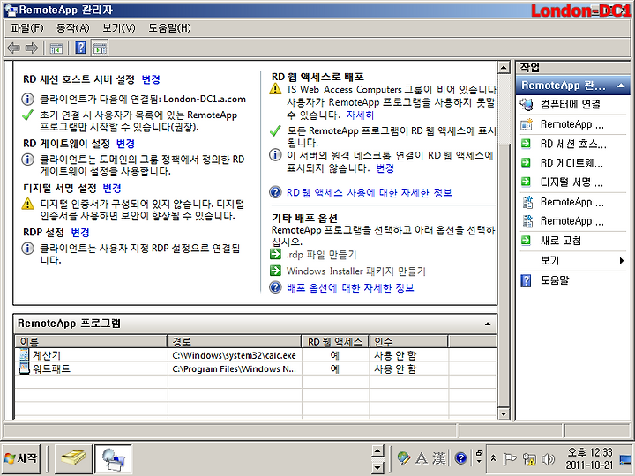Screen dimensions: 635x476
Task: Click 변경 next to RD 게이트웨이 설정
Action: coord(125,144)
